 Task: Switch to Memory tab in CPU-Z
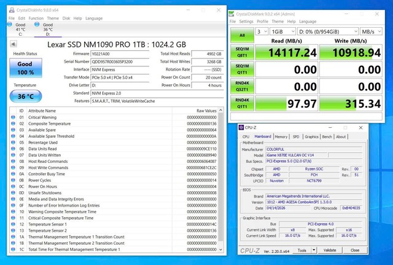pos(281,136)
